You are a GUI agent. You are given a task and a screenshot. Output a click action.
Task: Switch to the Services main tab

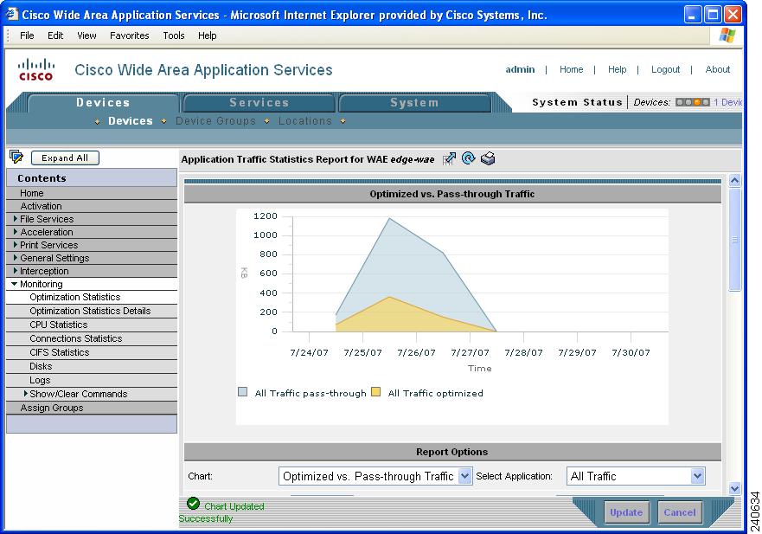pyautogui.click(x=259, y=103)
